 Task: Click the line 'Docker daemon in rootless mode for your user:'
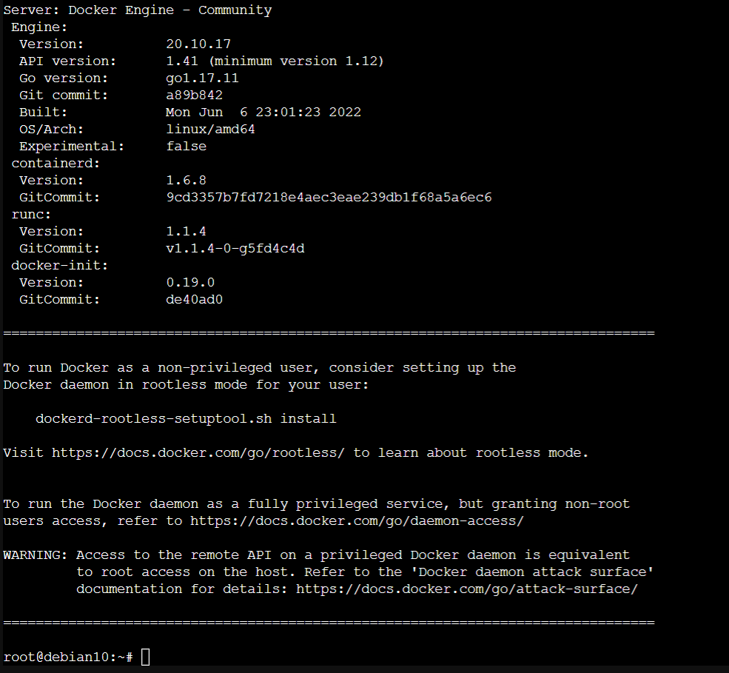point(186,385)
